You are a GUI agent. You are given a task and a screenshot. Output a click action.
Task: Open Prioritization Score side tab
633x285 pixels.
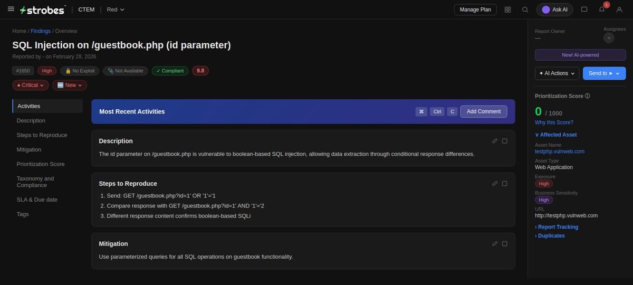[x=47, y=164]
